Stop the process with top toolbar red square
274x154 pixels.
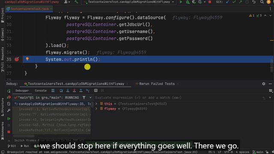click(x=210, y=2)
